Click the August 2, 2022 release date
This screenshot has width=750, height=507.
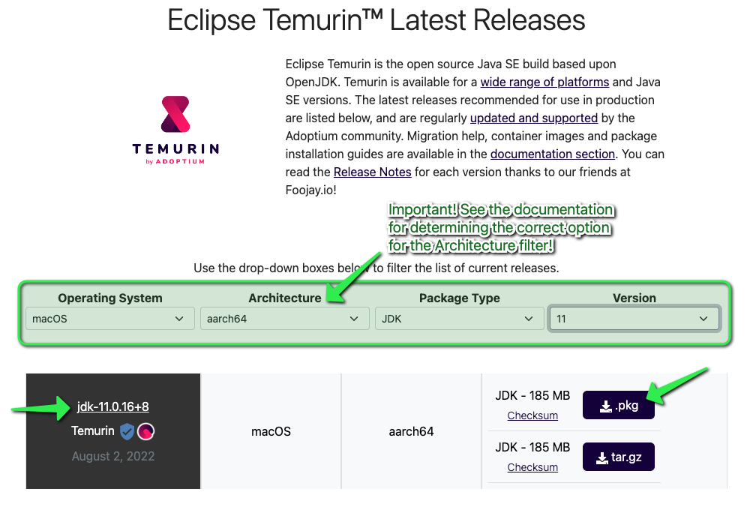(113, 456)
